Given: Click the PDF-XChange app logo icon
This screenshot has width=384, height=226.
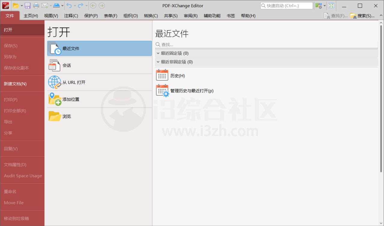Looking at the screenshot, I should tap(5, 5).
